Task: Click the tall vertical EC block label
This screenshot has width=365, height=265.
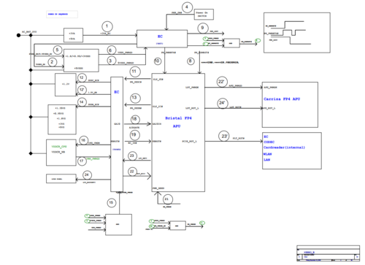Action: pyautogui.click(x=117, y=92)
